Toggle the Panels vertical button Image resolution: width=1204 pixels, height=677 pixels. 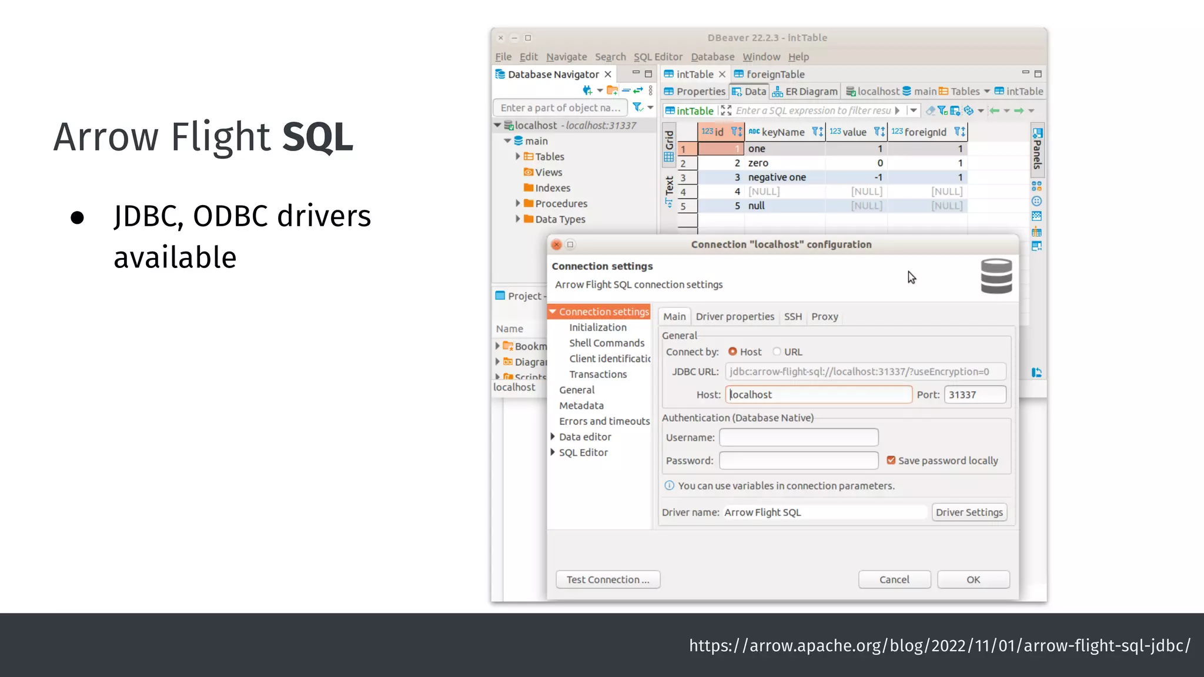pyautogui.click(x=1037, y=149)
